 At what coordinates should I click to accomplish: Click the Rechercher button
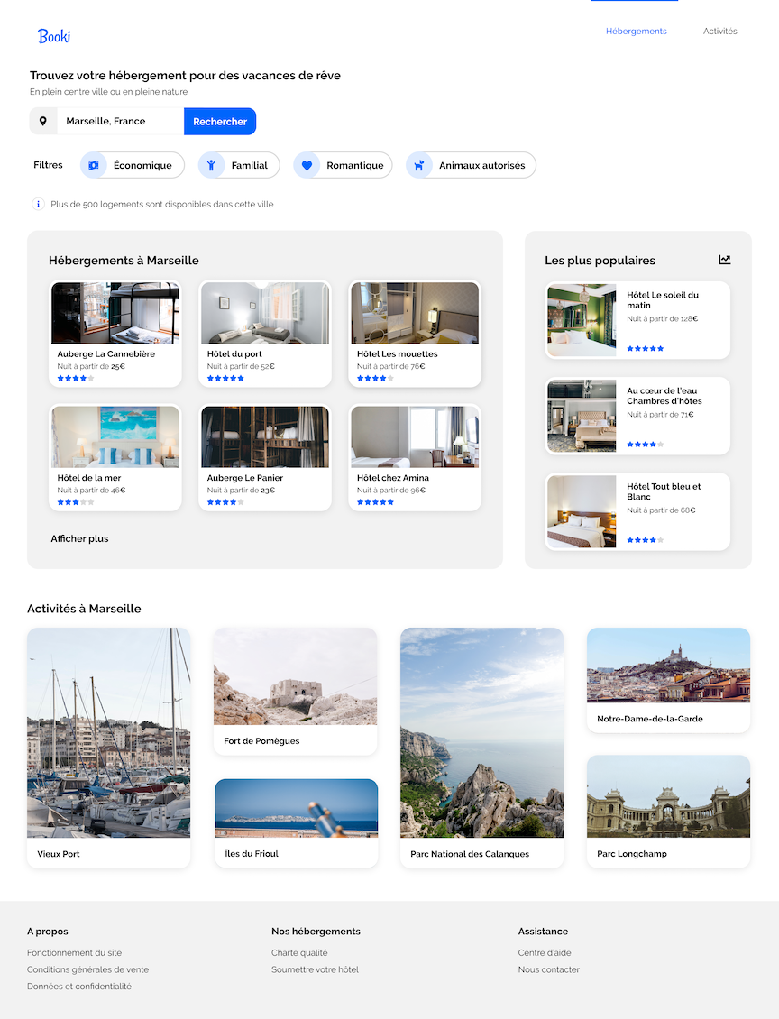point(220,120)
